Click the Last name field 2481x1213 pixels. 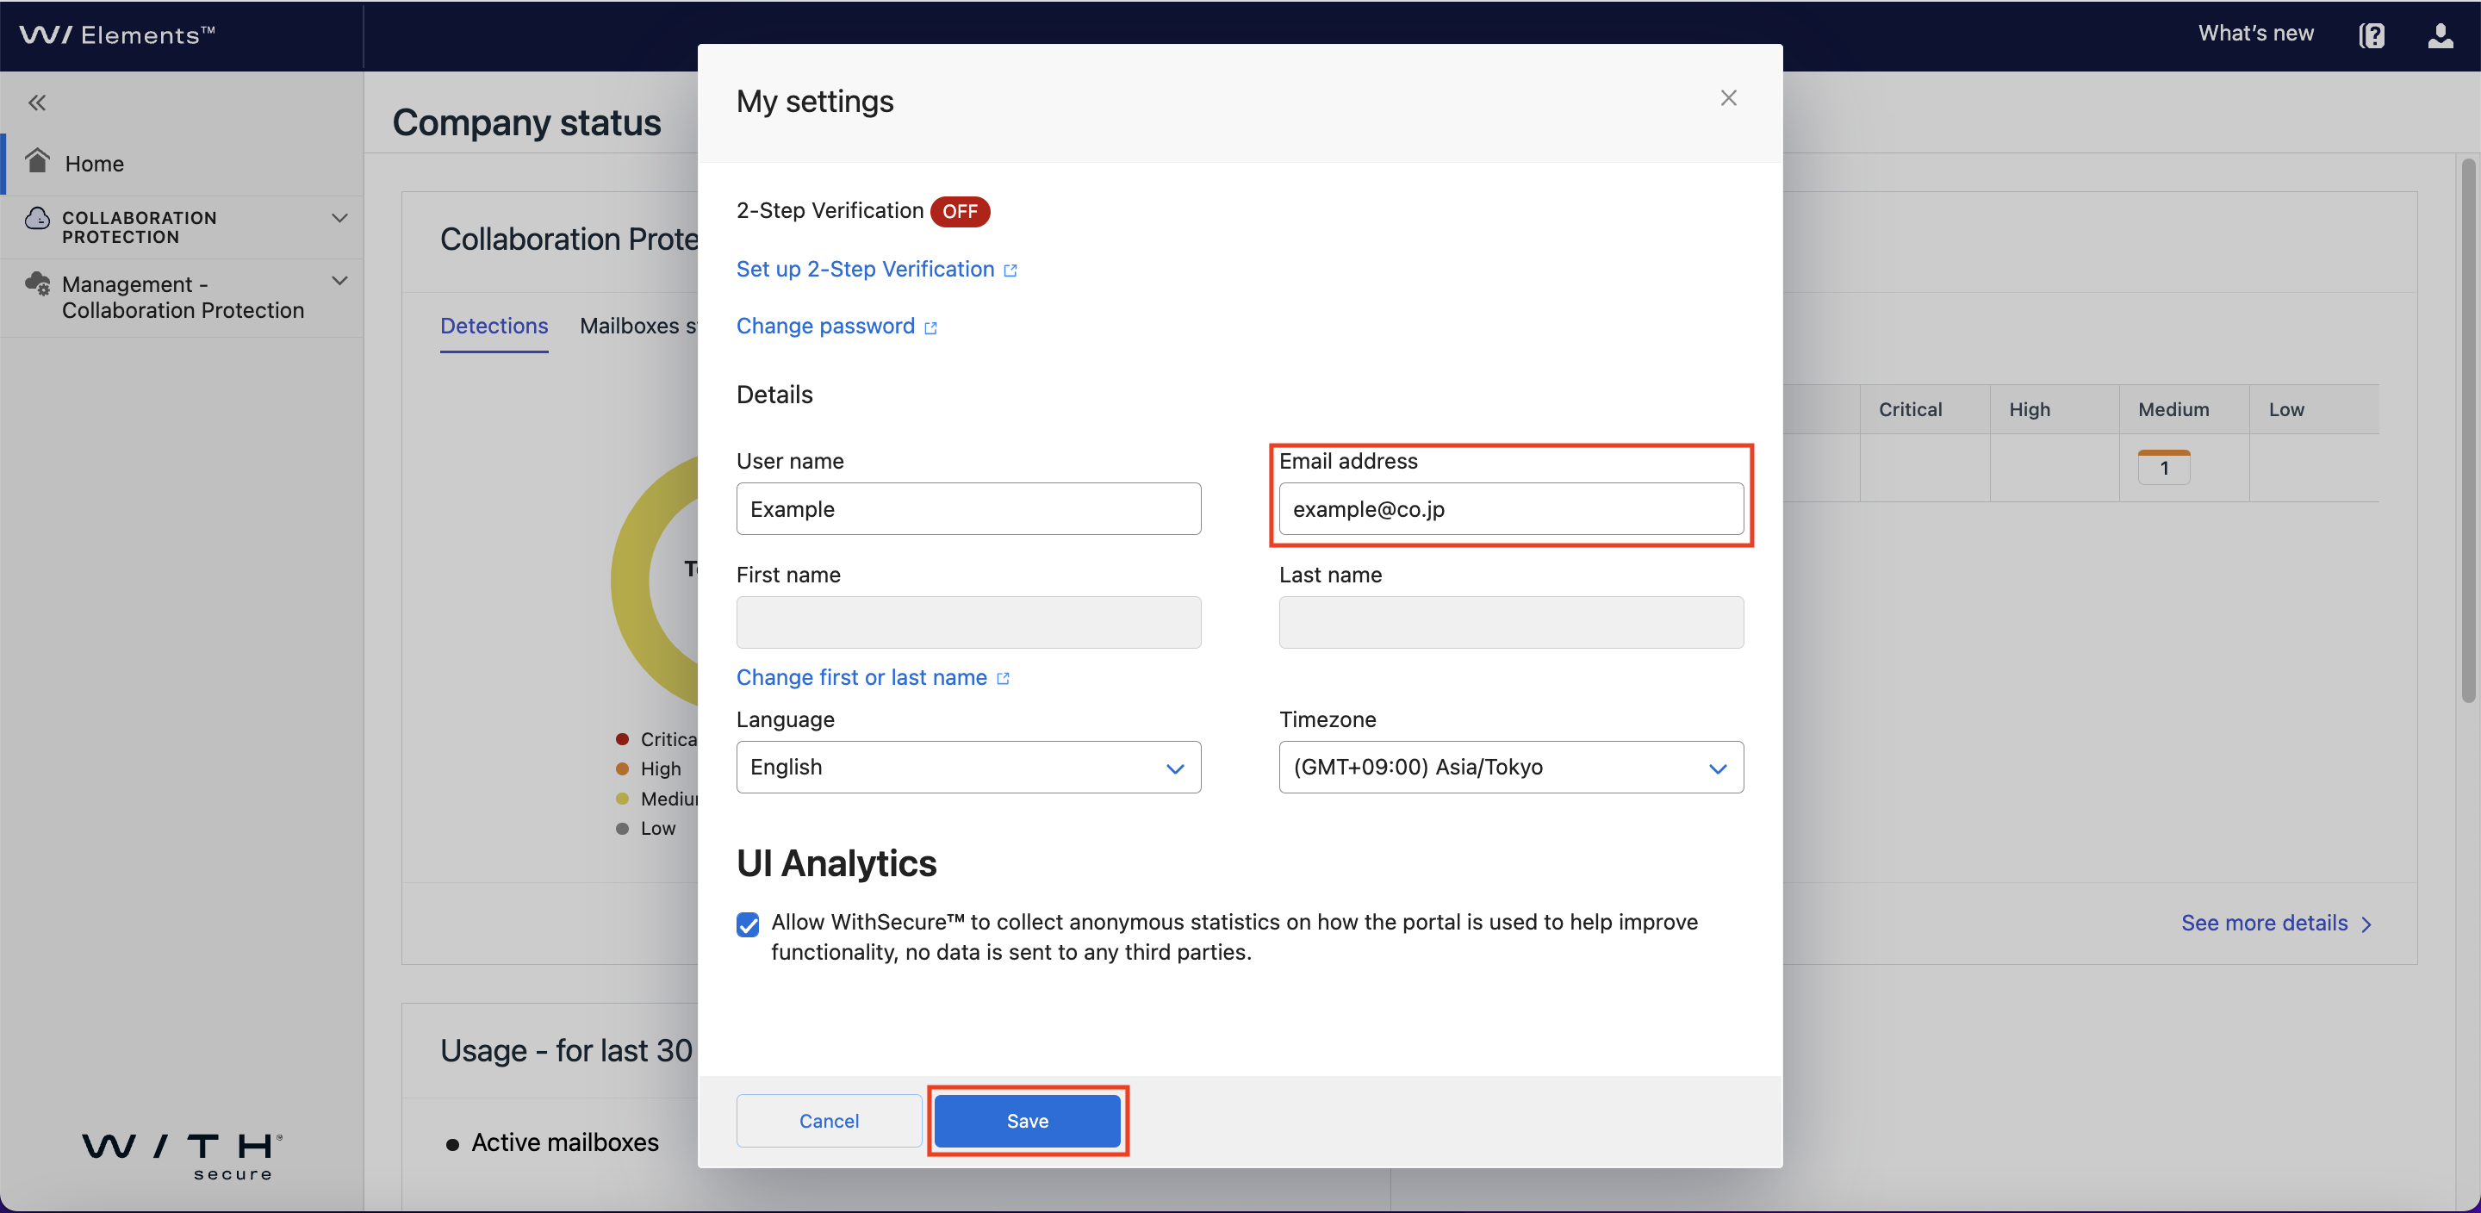1510,622
